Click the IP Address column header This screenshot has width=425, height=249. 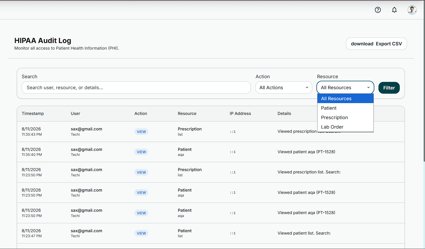(x=240, y=114)
